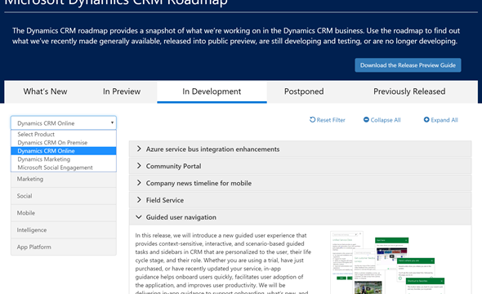Click the Collapse All link text

coord(386,120)
